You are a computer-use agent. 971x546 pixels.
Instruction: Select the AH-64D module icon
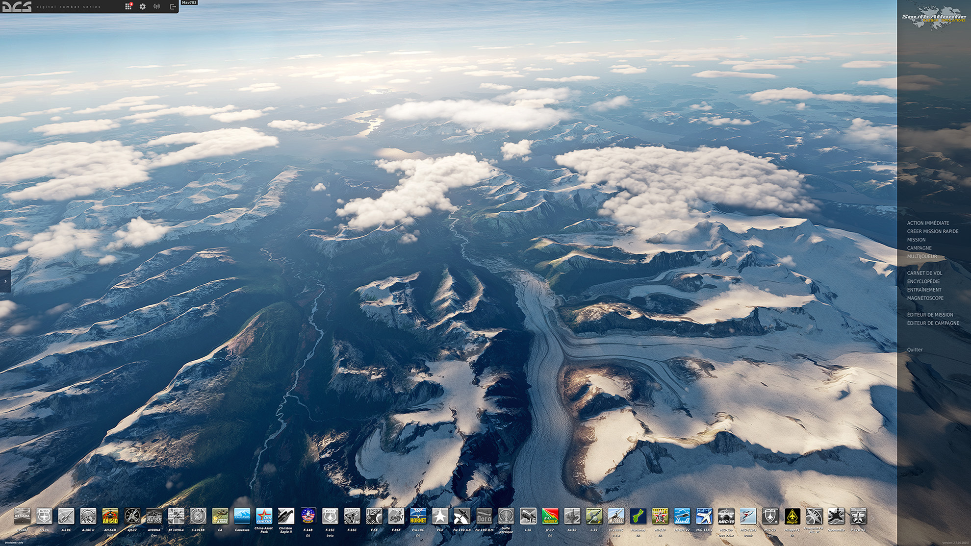click(x=110, y=517)
